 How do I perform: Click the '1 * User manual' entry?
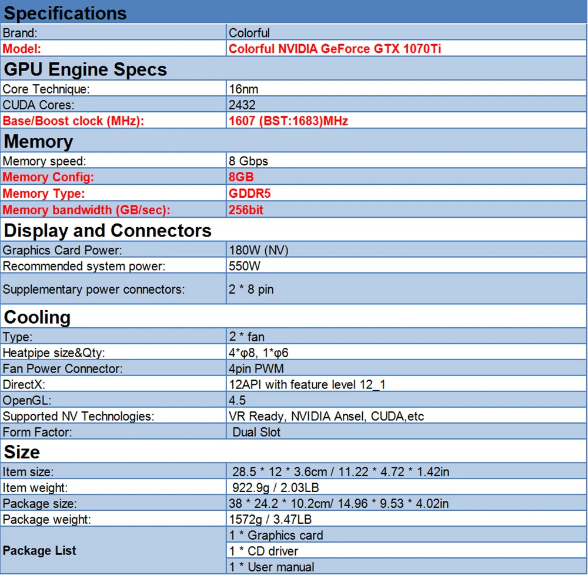(272, 567)
